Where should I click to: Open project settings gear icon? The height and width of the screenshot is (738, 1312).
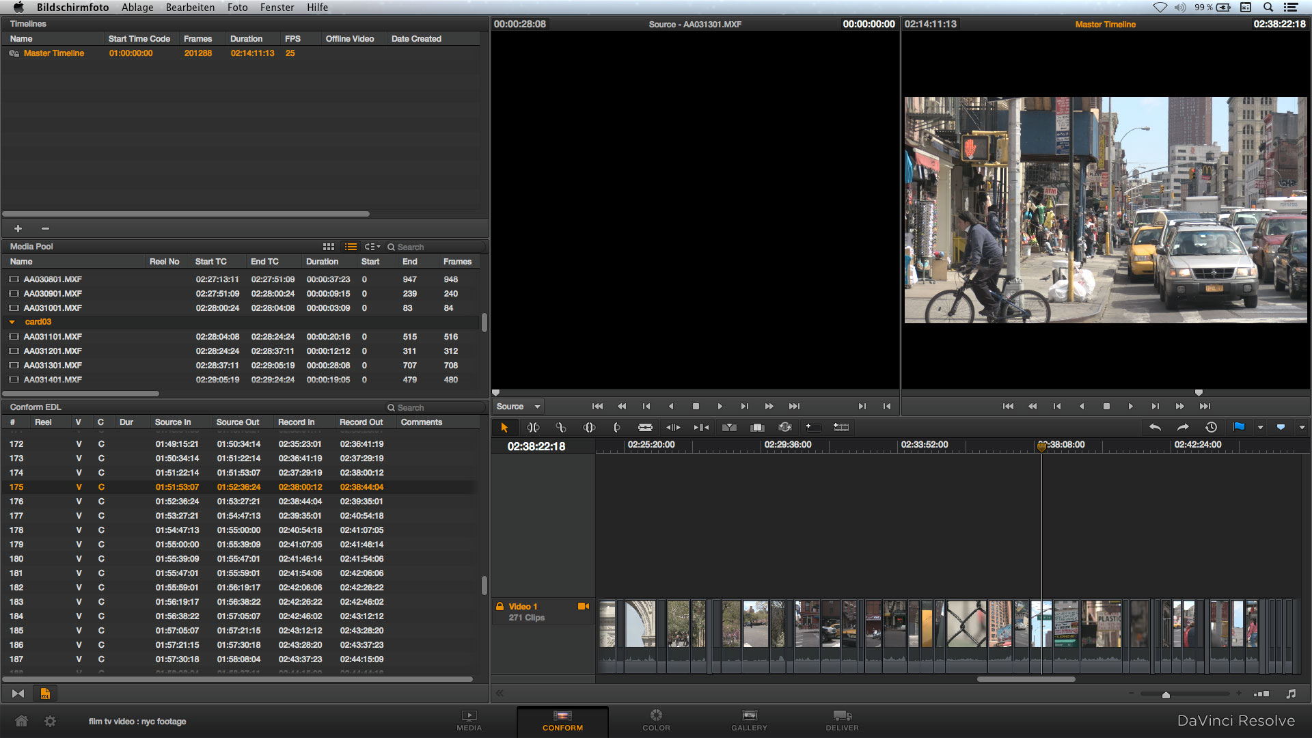click(x=50, y=721)
